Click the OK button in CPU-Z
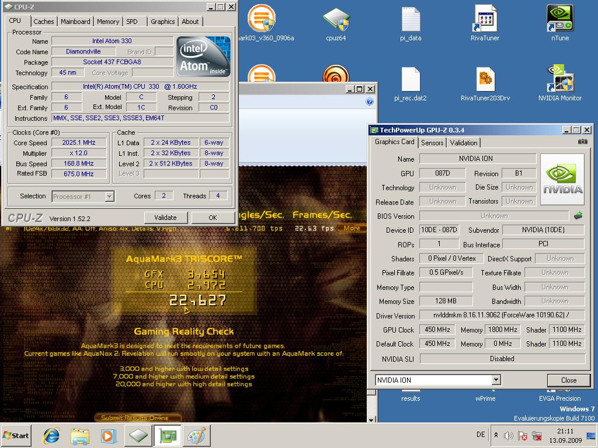 coord(213,218)
